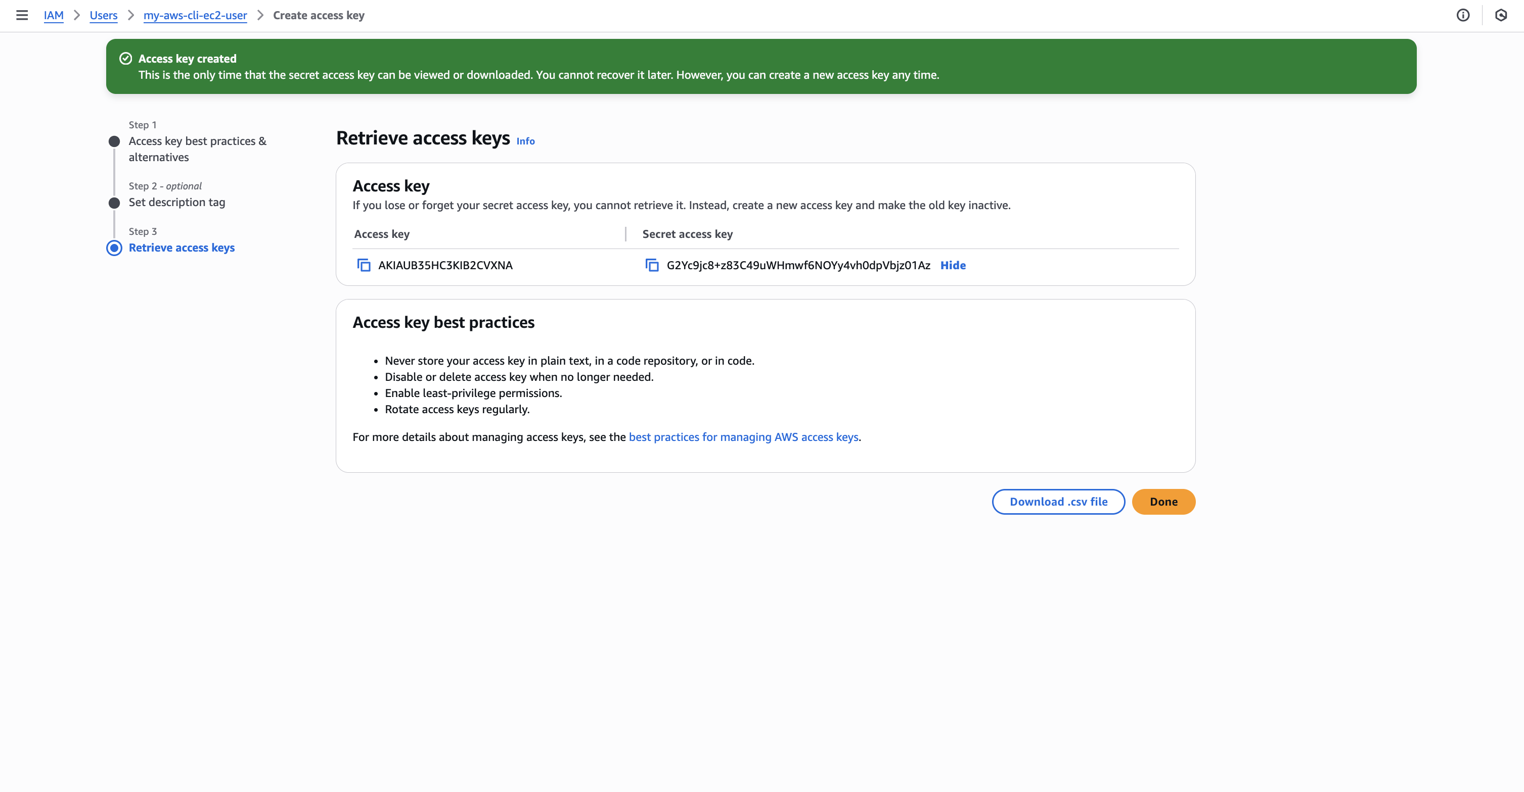Go to IAM breadcrumb link
The image size is (1524, 792).
click(53, 15)
